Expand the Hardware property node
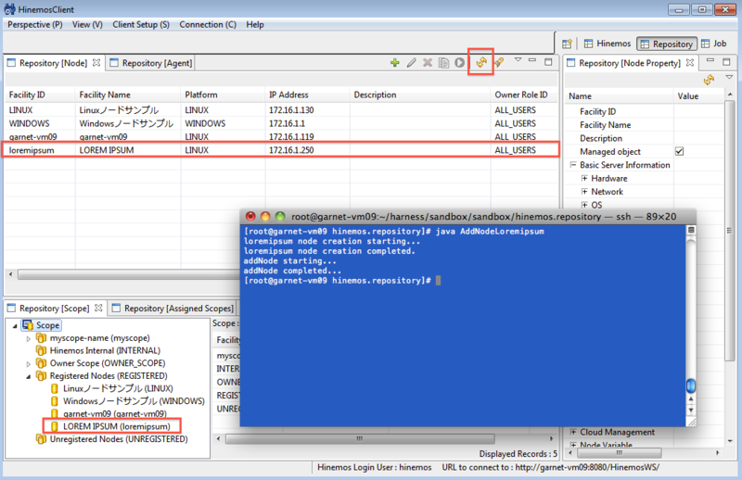 tap(584, 178)
